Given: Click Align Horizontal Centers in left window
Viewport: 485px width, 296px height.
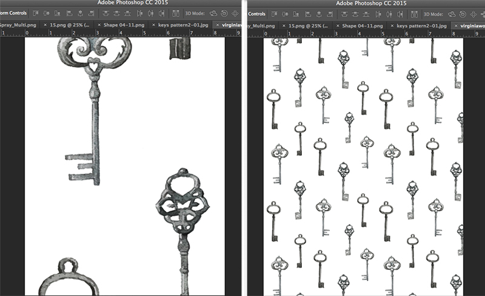Looking at the screenshot, I should [80, 13].
